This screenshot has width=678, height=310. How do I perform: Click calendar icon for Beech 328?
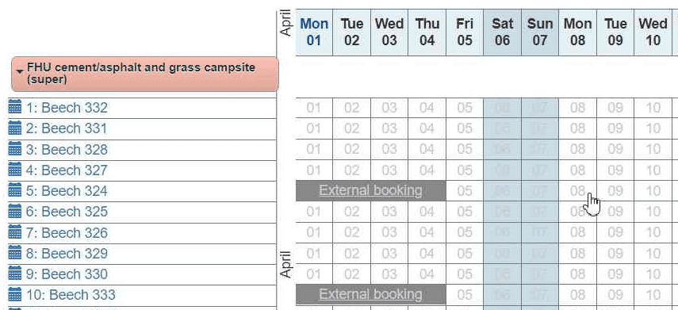(15, 149)
